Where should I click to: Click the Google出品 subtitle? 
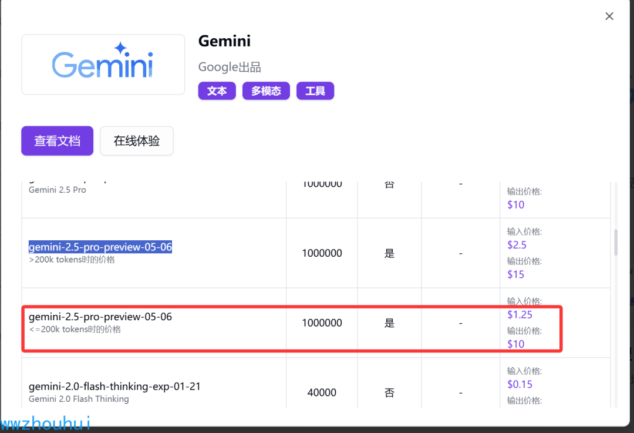click(230, 67)
